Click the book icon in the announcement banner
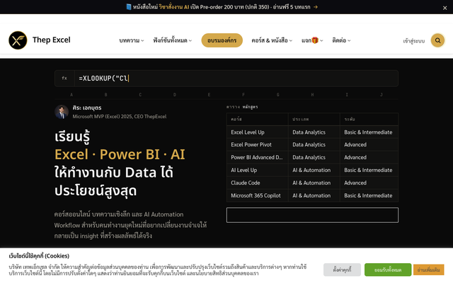 coord(129,6)
